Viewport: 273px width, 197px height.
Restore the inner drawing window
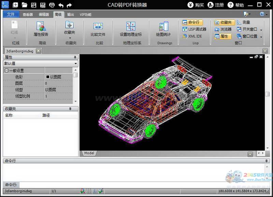[x=256, y=57]
